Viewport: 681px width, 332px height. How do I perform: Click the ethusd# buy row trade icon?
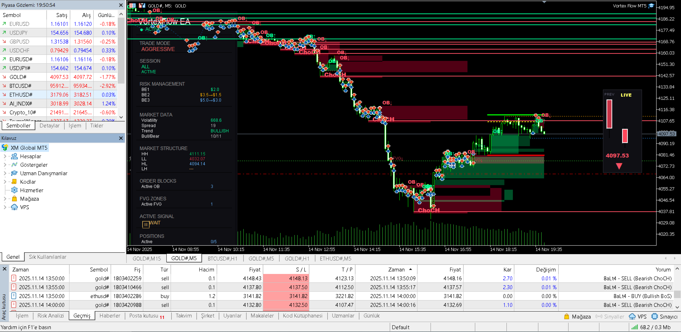[14, 296]
